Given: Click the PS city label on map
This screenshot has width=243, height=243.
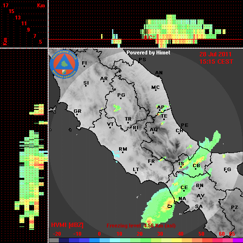Looking at the screenshot, I should 142,60.
